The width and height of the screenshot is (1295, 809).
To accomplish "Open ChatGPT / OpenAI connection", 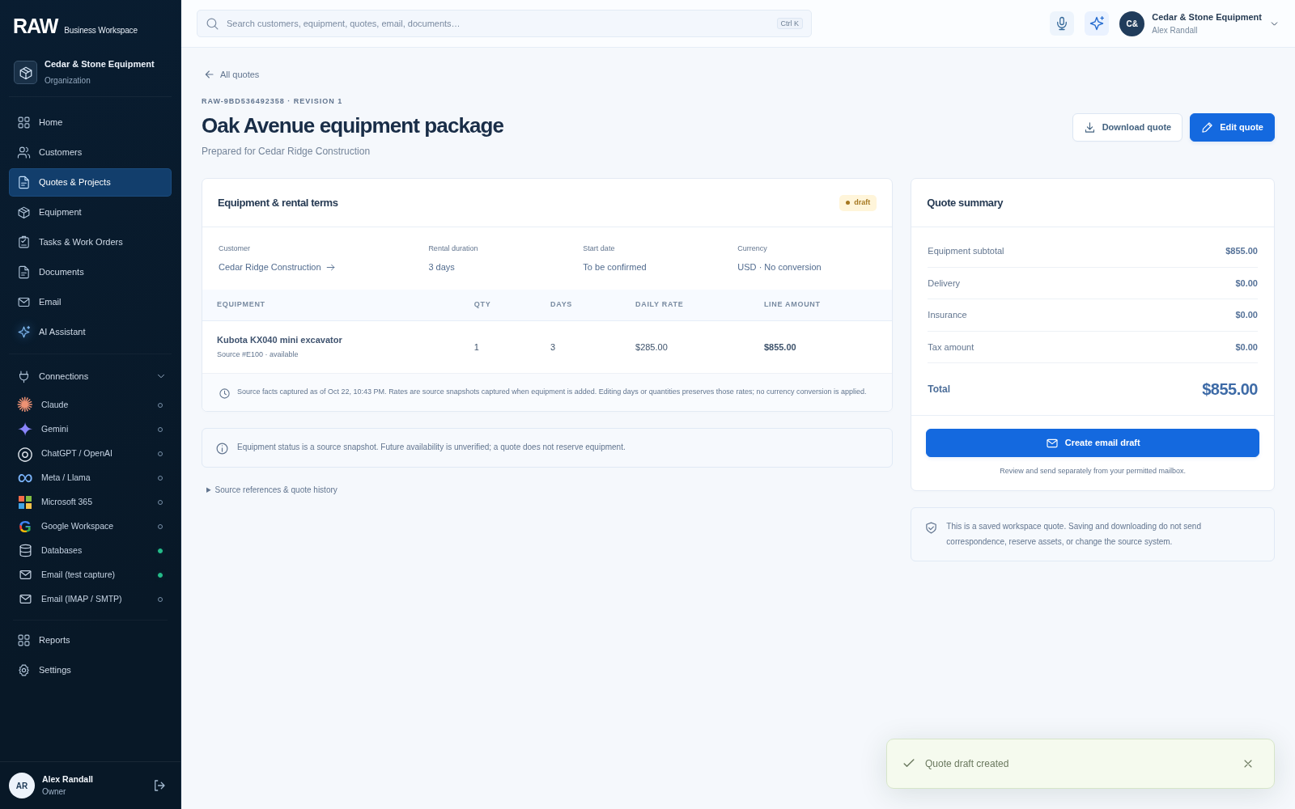I will pyautogui.click(x=91, y=453).
